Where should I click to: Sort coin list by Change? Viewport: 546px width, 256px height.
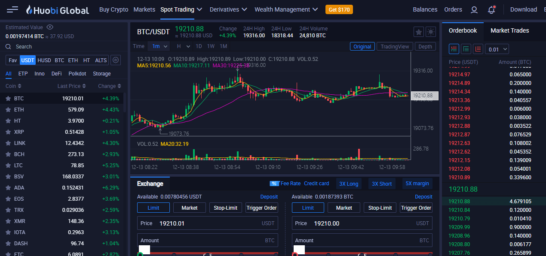point(109,86)
